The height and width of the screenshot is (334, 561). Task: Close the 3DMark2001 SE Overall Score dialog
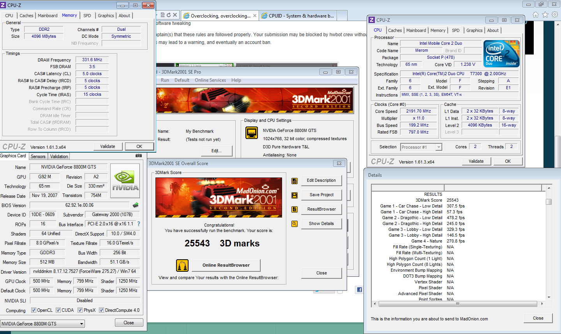point(339,163)
